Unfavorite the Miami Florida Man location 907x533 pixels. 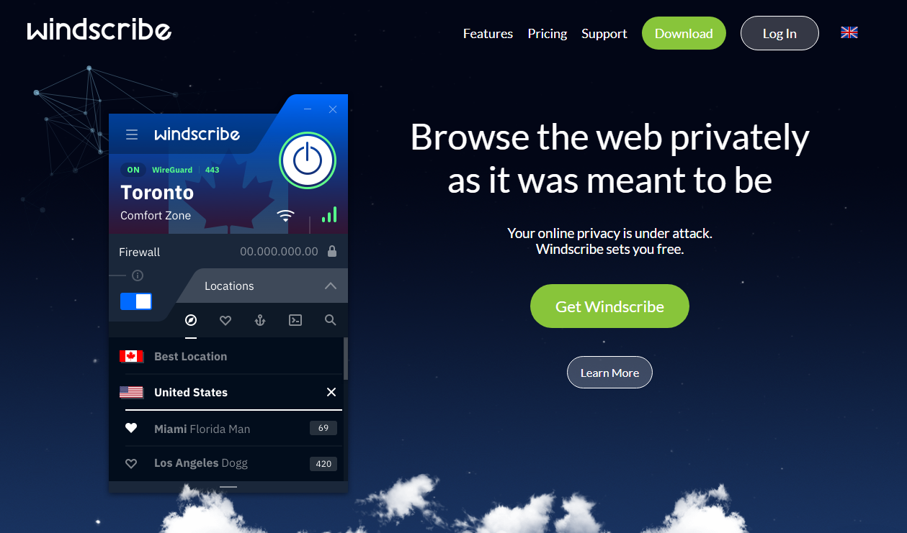[x=131, y=428]
